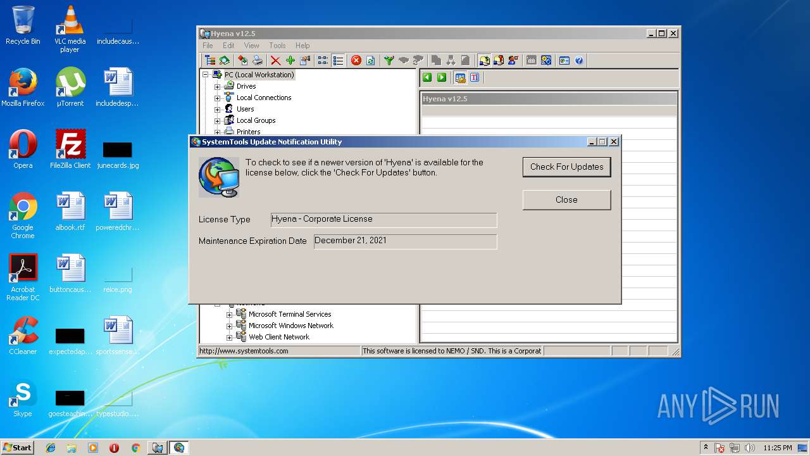Open the Help menu in Hyena
Viewport: 810px width, 456px height.
tap(302, 46)
